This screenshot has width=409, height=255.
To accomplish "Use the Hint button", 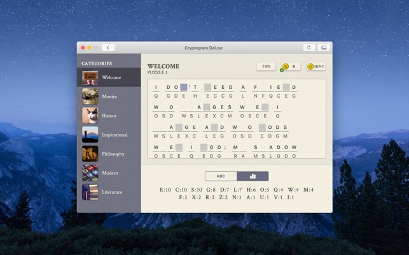I will (315, 66).
